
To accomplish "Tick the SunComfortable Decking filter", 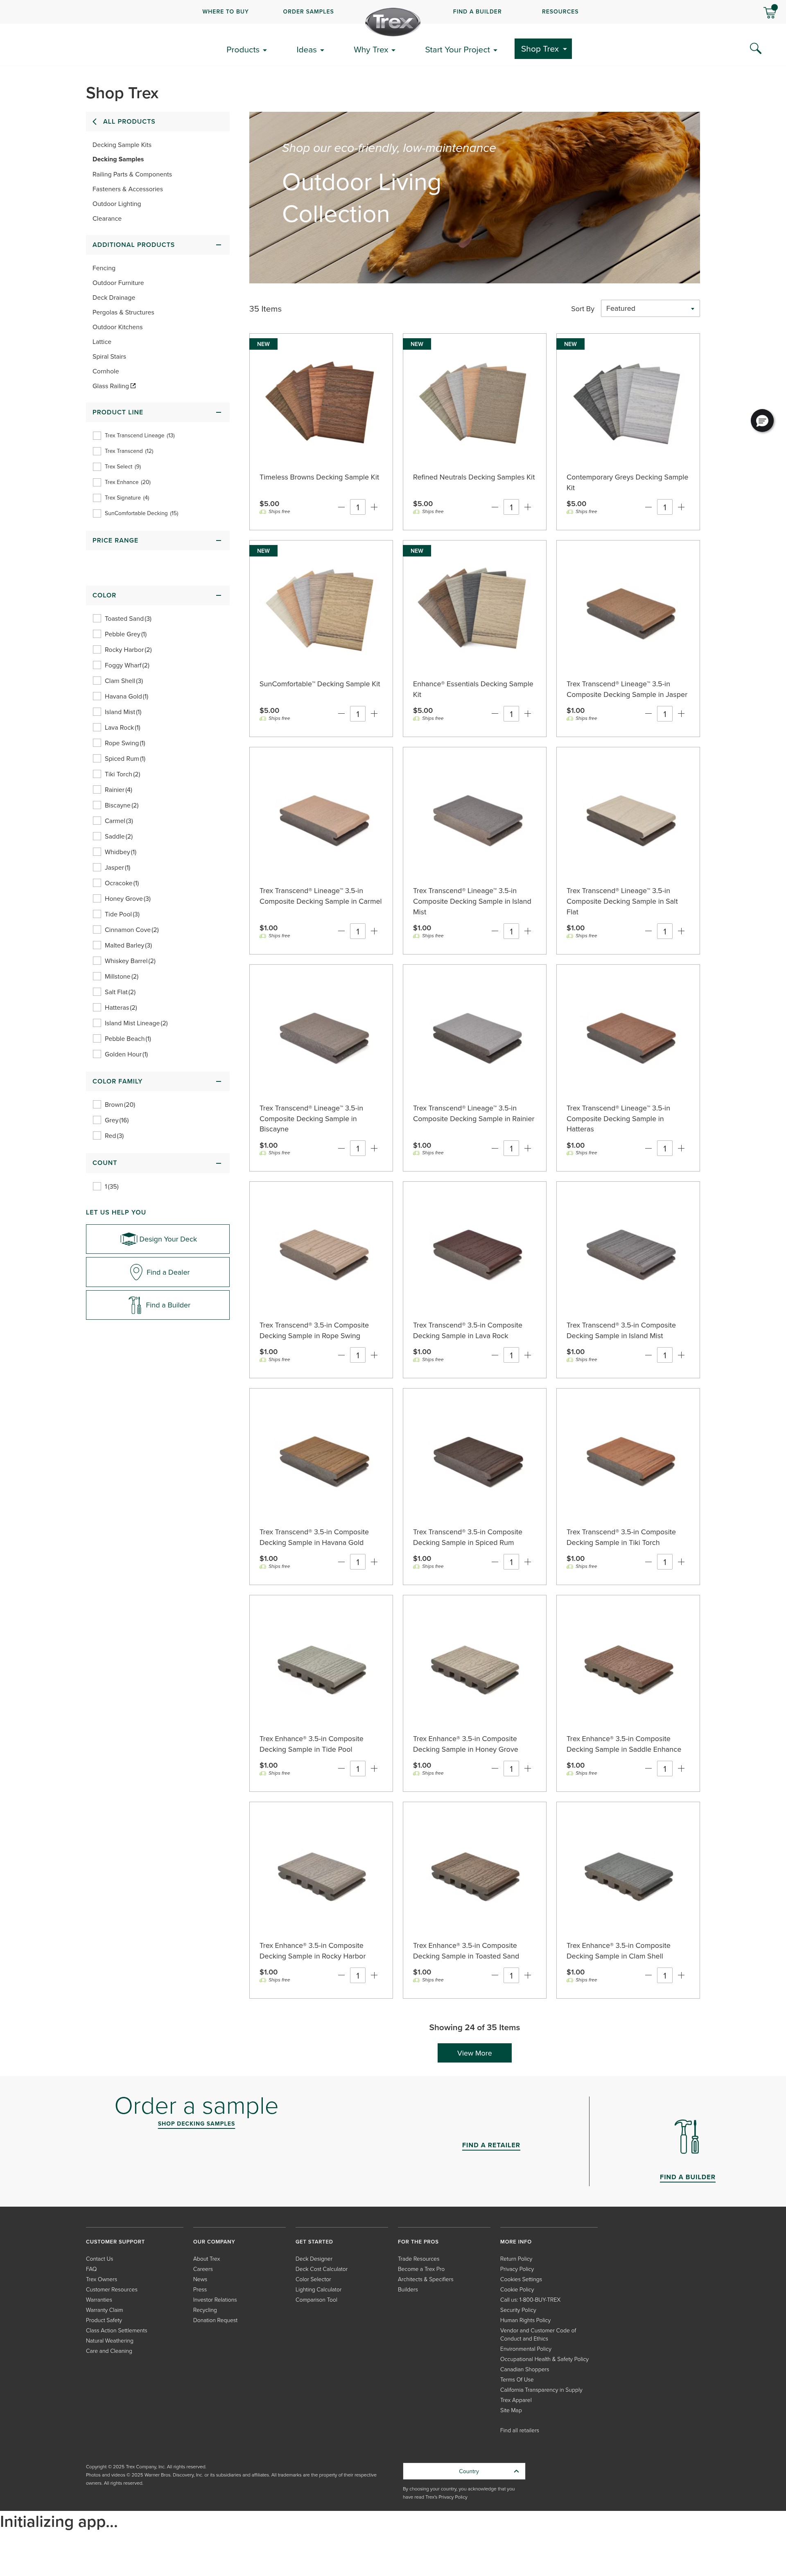I will [x=97, y=513].
